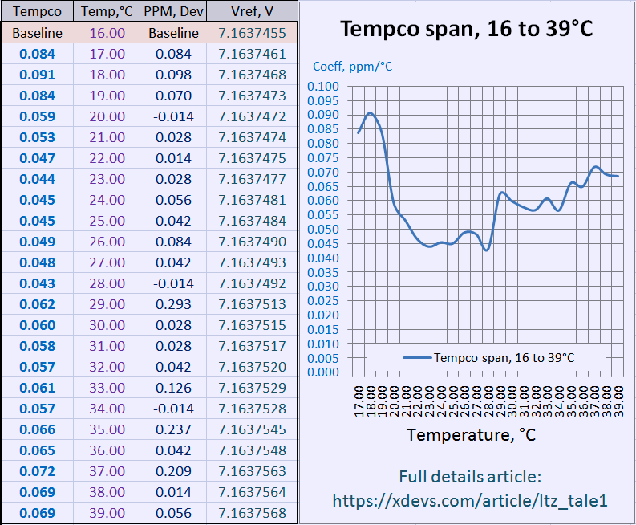Click Tempco value 0.061

38,388
